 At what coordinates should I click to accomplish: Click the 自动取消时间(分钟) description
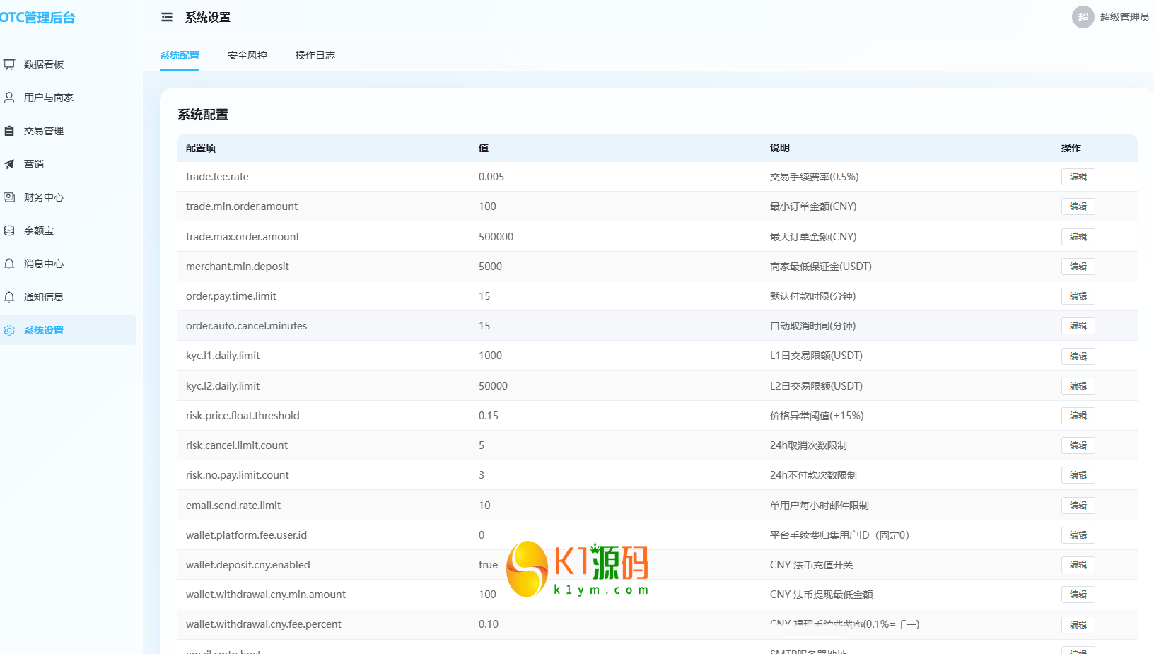813,326
